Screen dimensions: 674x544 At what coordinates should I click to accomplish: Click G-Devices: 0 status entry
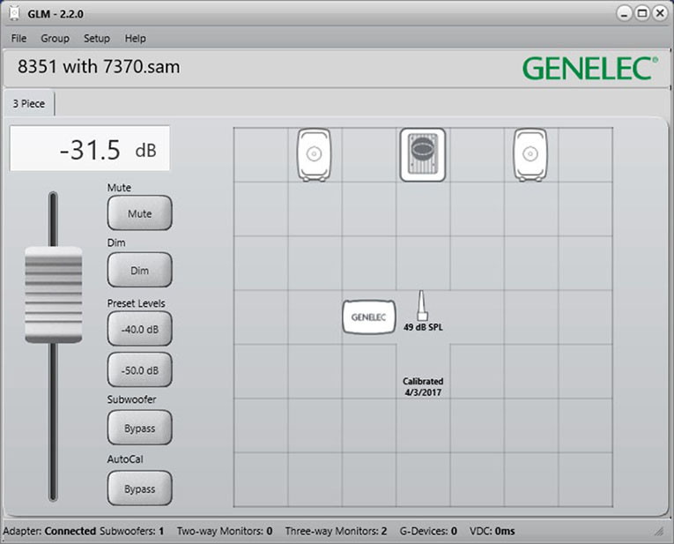(428, 531)
